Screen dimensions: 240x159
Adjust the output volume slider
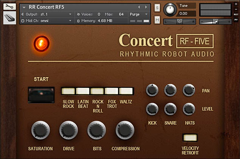pyautogui.click(x=215, y=22)
